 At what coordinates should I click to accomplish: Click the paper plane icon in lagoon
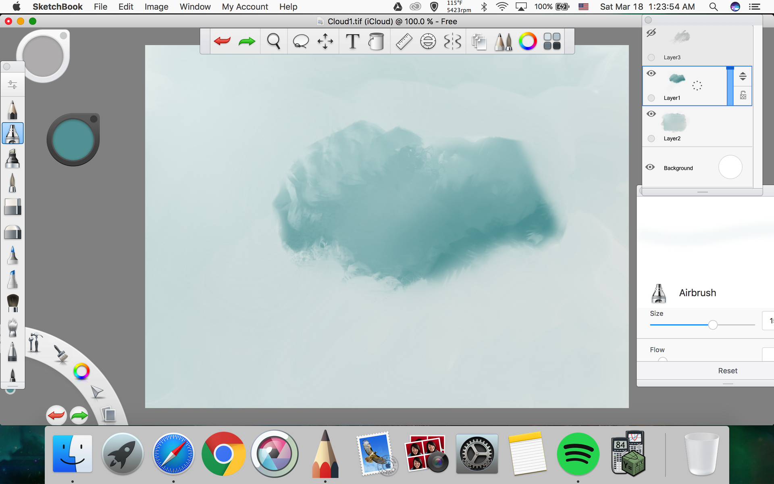point(97,392)
